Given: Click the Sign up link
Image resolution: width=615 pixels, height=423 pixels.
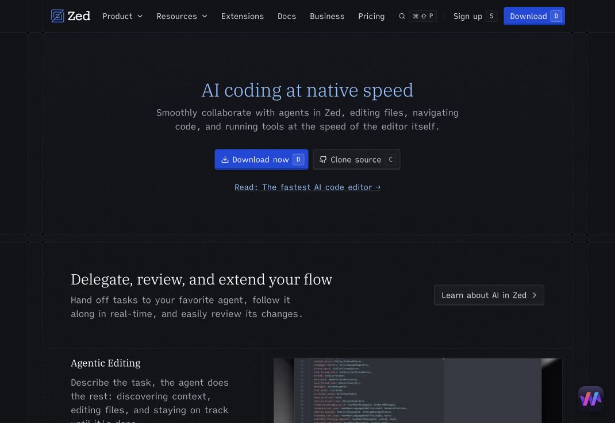Looking at the screenshot, I should 467,16.
